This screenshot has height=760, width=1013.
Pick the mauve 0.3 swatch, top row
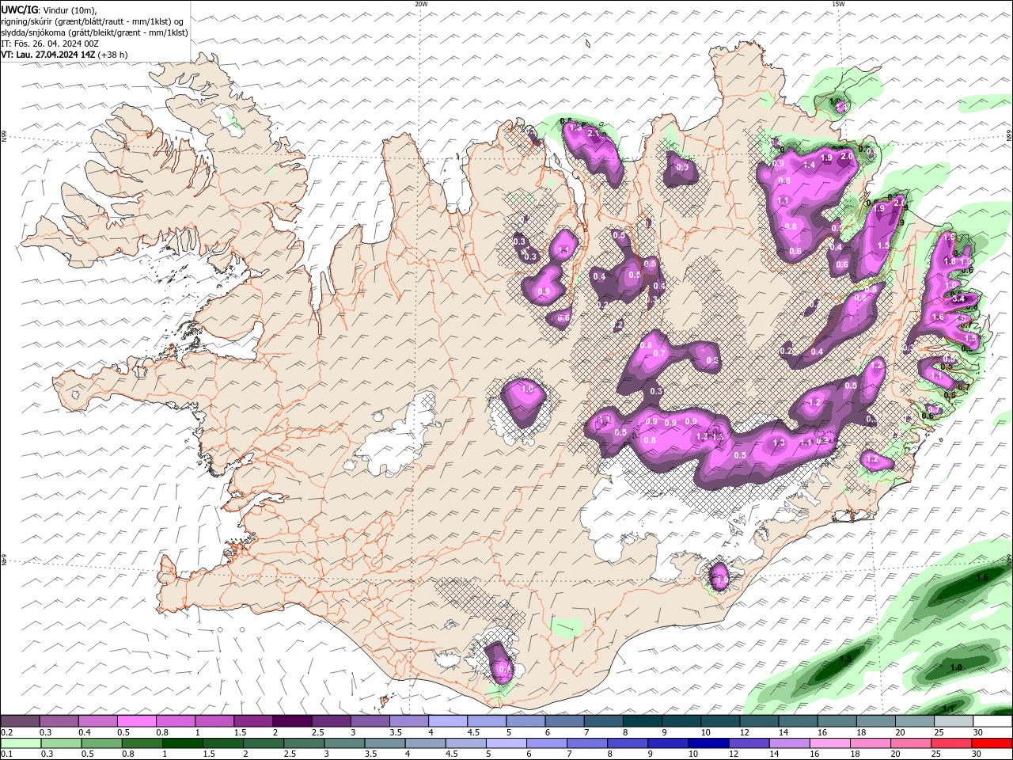pyautogui.click(x=59, y=721)
